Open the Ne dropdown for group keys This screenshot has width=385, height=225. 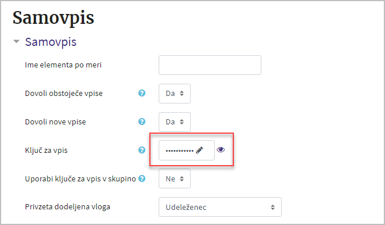(174, 178)
